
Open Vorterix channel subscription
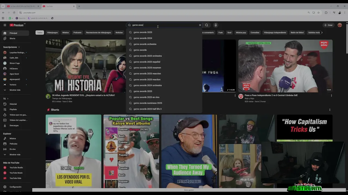click(15, 84)
